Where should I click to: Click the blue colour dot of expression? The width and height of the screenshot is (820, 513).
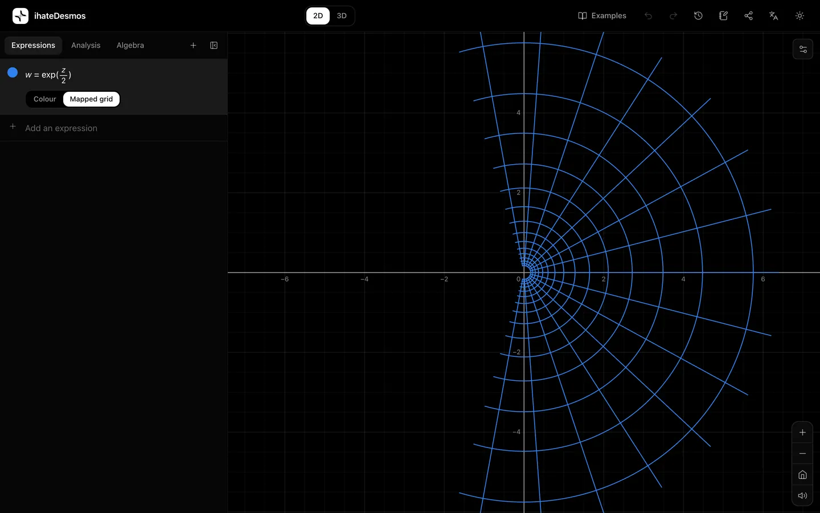point(13,72)
